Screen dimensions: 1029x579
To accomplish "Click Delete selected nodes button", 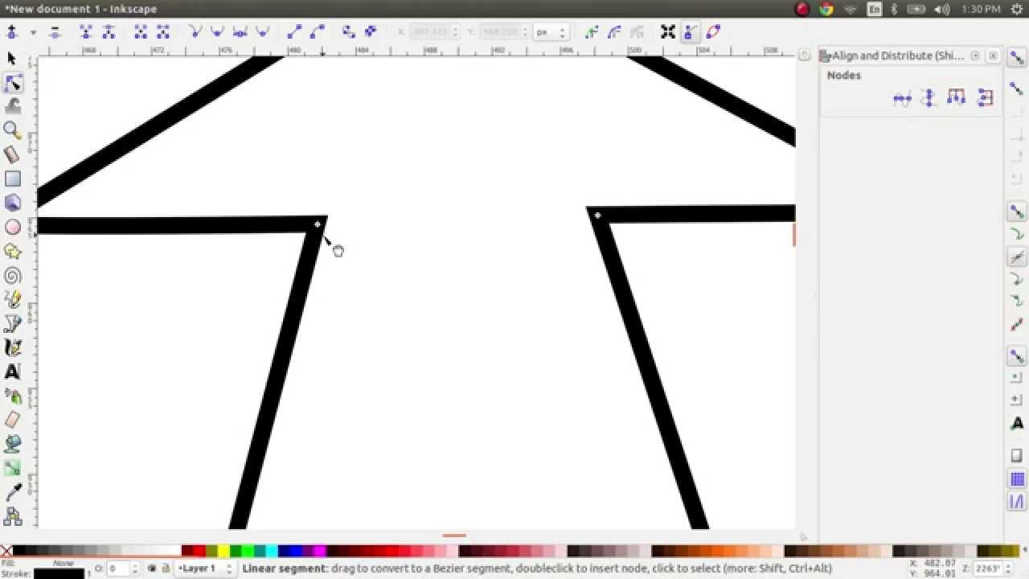I will click(x=55, y=32).
